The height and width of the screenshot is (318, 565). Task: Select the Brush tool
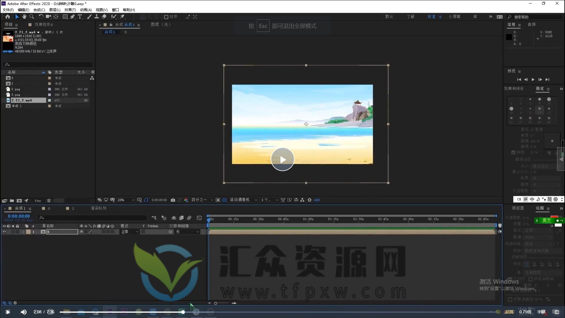89,17
